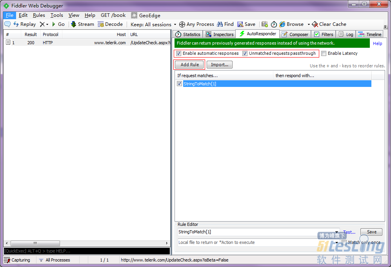The height and width of the screenshot is (267, 391).
Task: Open the StringToMatch[1] match combo box
Action: tap(336, 232)
